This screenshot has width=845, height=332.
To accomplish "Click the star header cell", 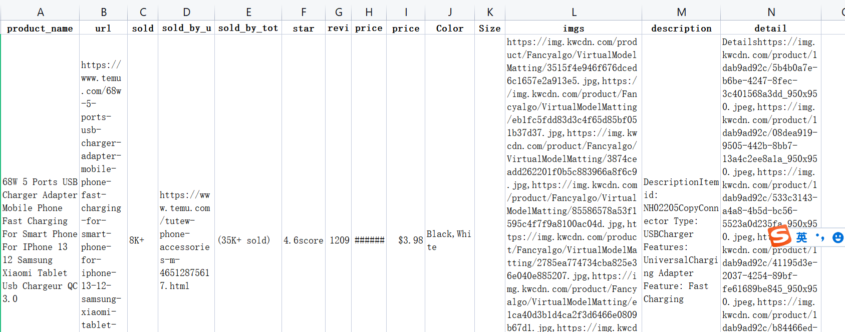I will (304, 28).
